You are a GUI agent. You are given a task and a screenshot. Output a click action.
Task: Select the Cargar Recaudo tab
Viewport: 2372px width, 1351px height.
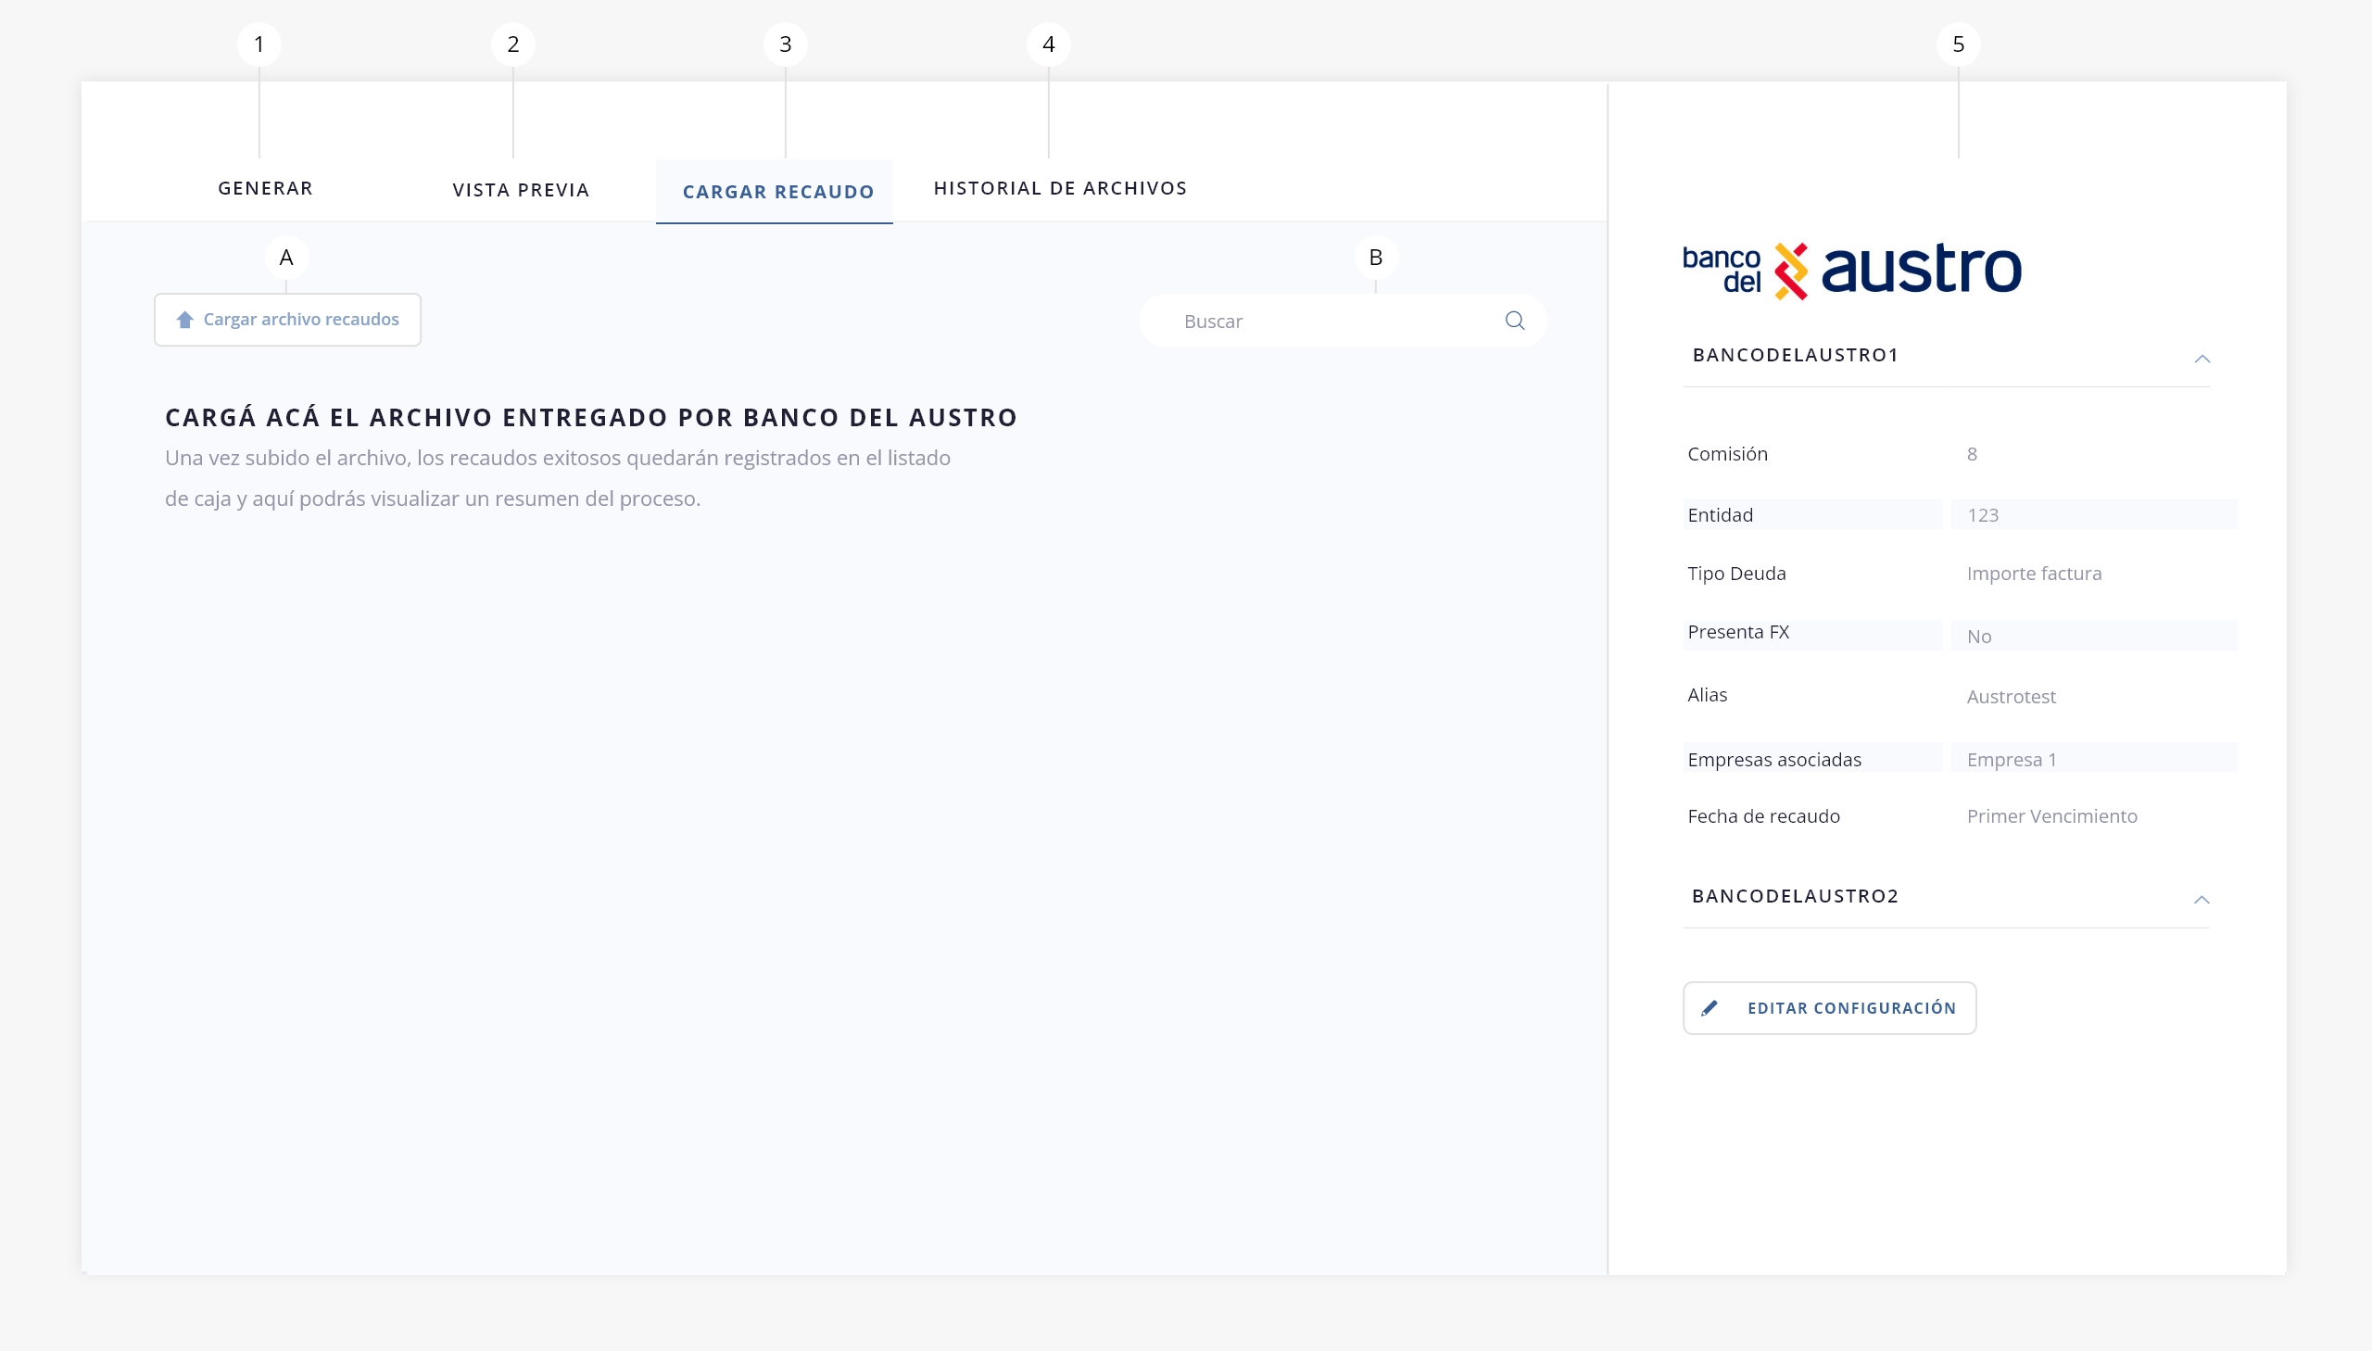pos(777,192)
